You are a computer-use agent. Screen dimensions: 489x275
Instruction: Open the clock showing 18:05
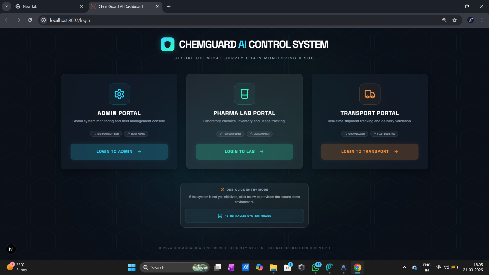point(473,267)
